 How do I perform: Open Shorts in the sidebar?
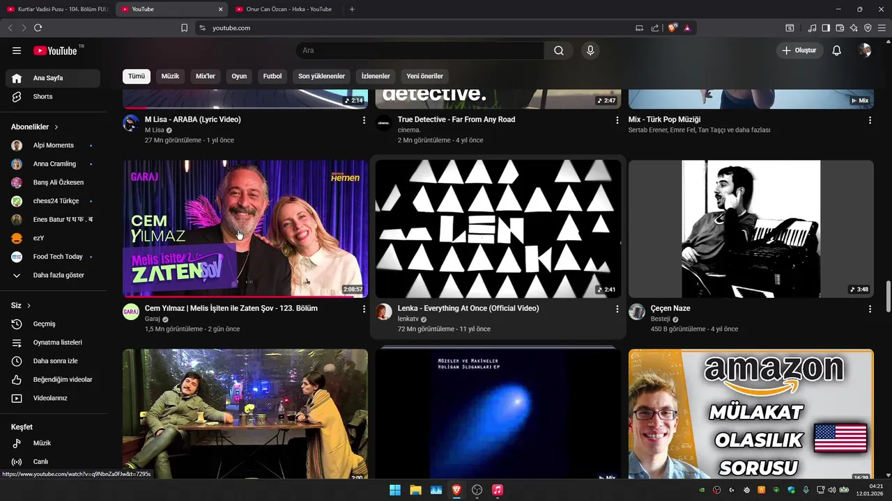pos(53,97)
